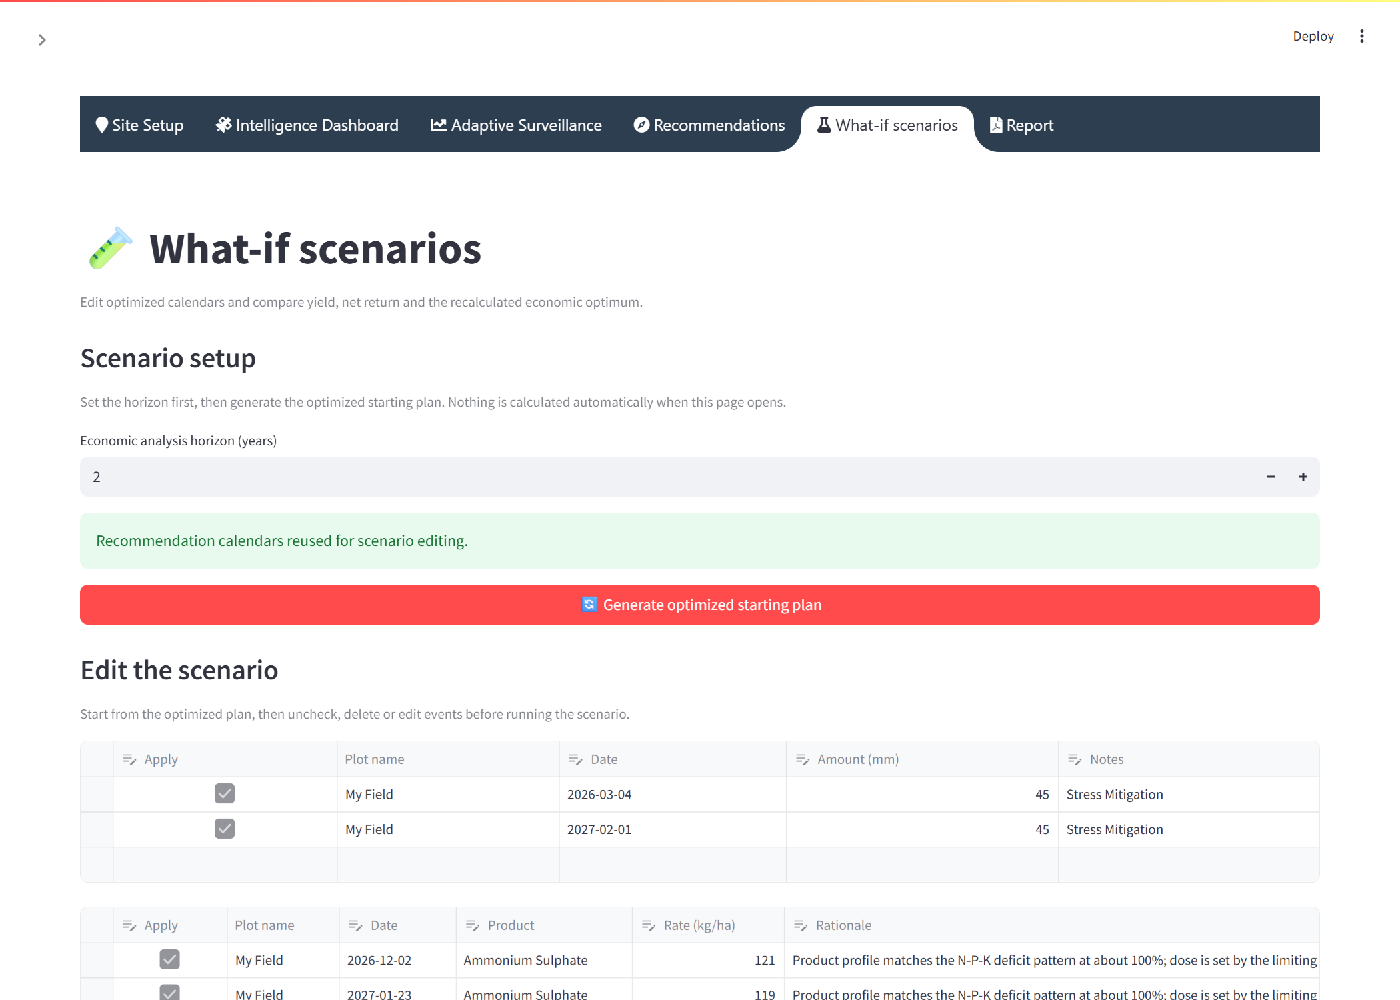Expand the sidebar with the chevron arrow

pyautogui.click(x=42, y=40)
